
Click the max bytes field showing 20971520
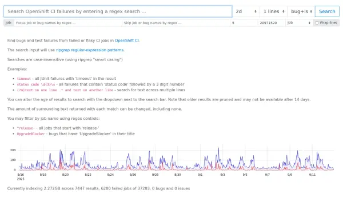pos(272,23)
